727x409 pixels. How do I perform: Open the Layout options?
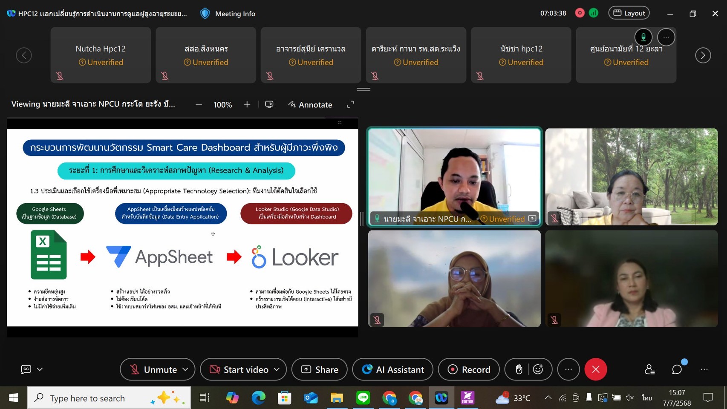tap(629, 13)
